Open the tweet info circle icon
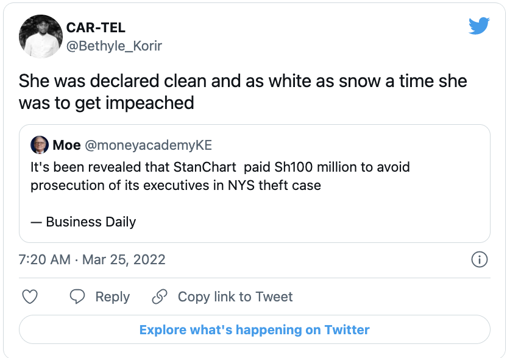 click(x=480, y=259)
